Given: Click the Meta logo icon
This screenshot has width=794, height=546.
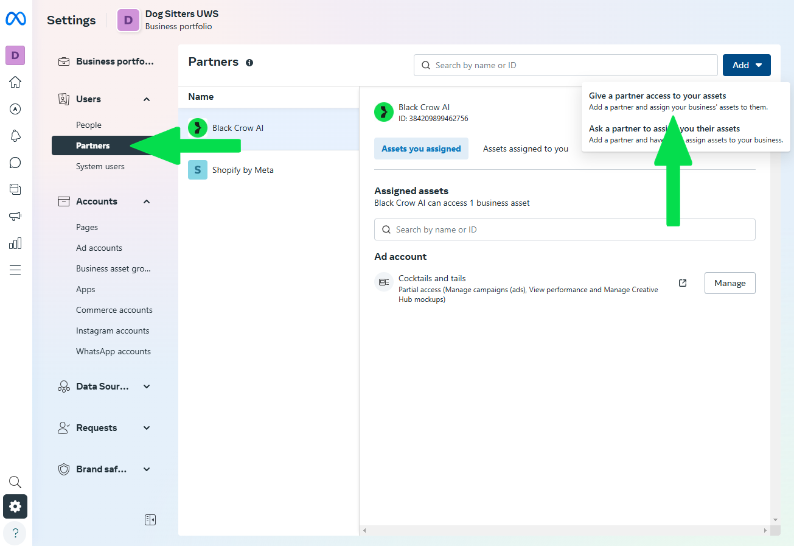Looking at the screenshot, I should pos(15,19).
